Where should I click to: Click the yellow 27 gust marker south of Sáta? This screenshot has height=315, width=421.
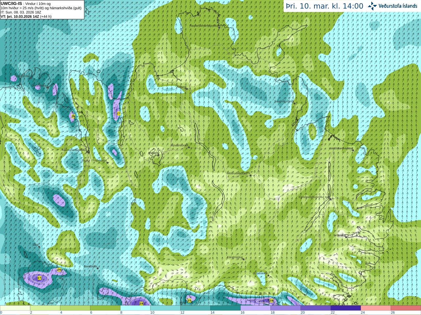[x=39, y=278]
